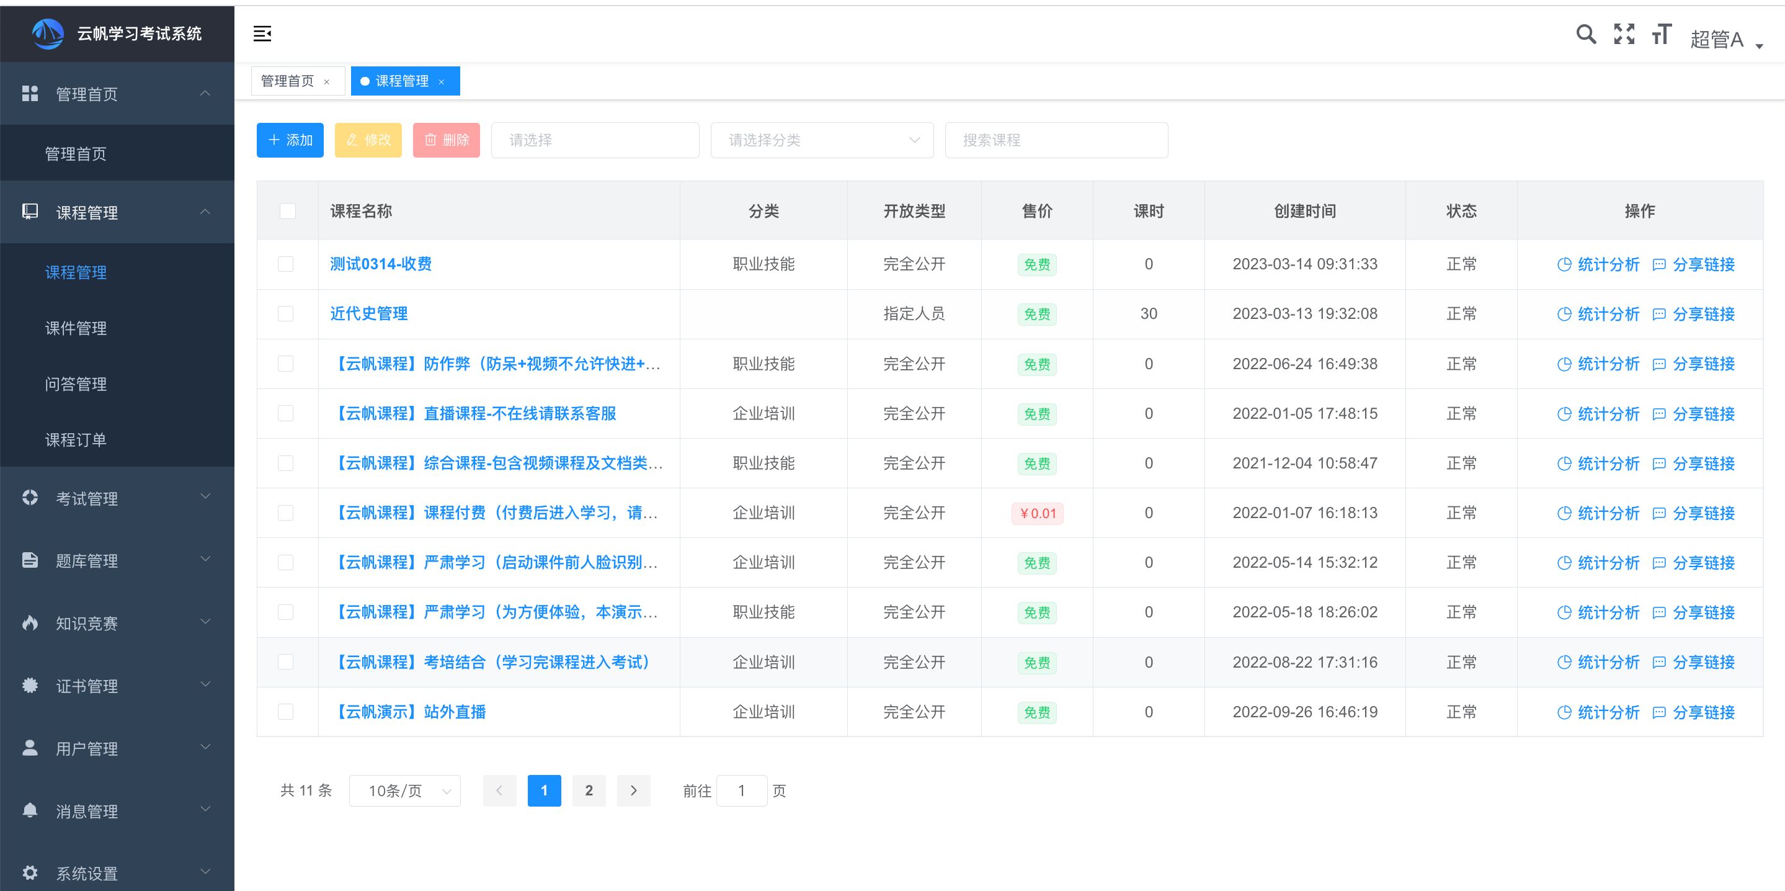The height and width of the screenshot is (891, 1785).
Task: Select all rows with header checkbox
Action: pyautogui.click(x=288, y=211)
